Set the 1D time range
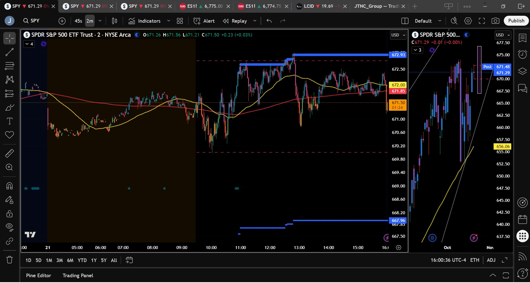 coord(28,260)
